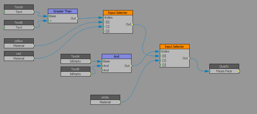Select the yellow material node header
This screenshot has height=114, width=257.
(x=19, y=41)
